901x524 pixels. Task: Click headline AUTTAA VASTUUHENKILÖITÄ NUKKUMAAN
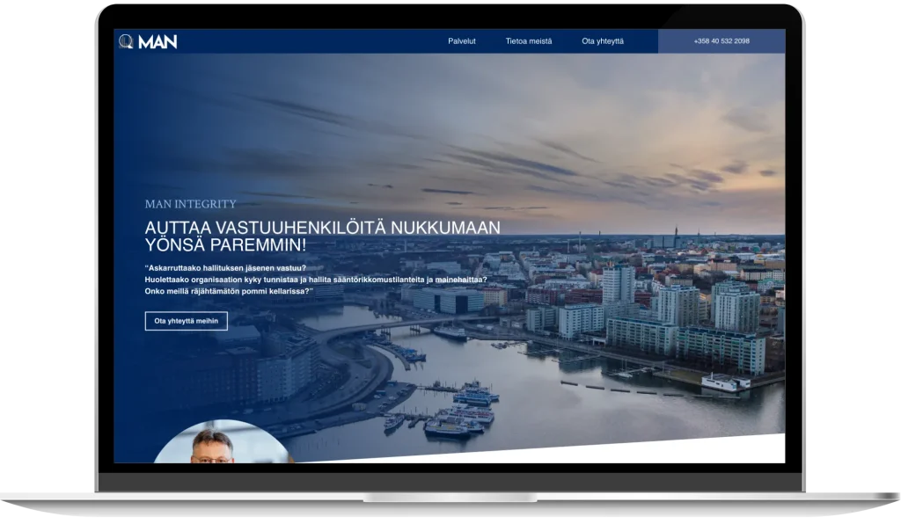[x=322, y=228]
